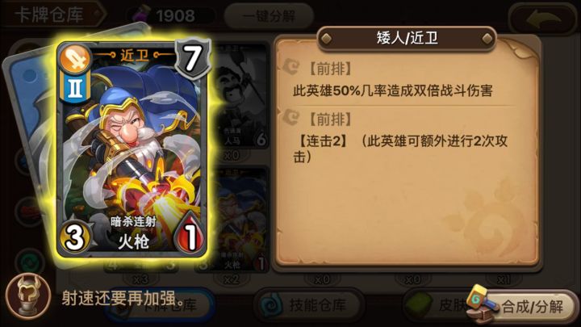
Task: Click the highlighted 火枪 dwarf card artwork
Action: [x=132, y=149]
